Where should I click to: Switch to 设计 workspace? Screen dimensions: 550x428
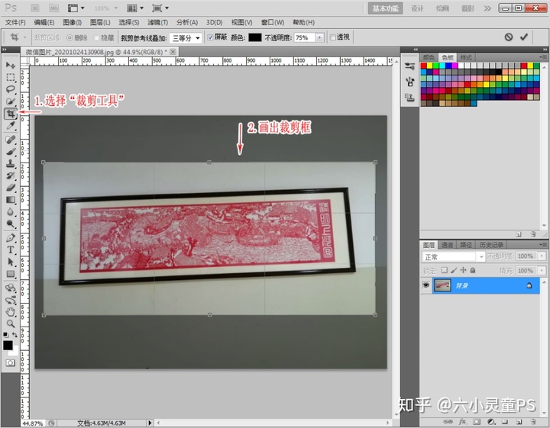tap(417, 8)
